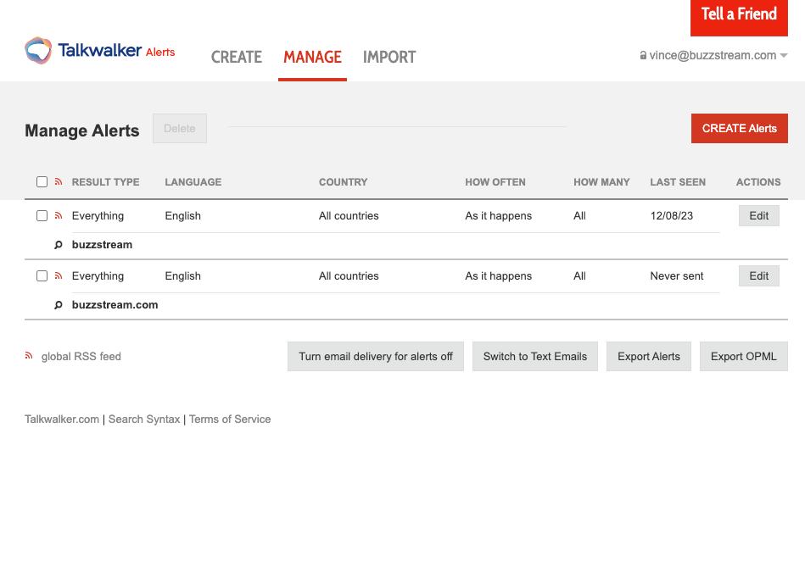Click the HOW OFTEN column header
The height and width of the screenshot is (578, 805).
click(x=495, y=182)
